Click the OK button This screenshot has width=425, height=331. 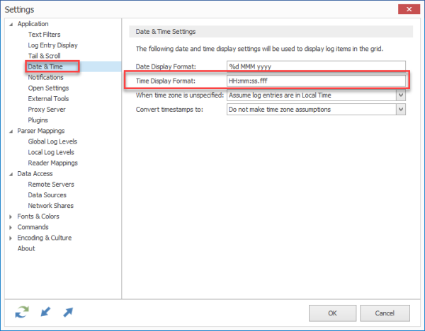tap(332, 313)
